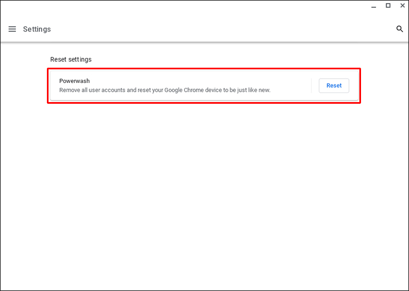
Task: Click the "Reset settings" section heading
Action: (71, 59)
